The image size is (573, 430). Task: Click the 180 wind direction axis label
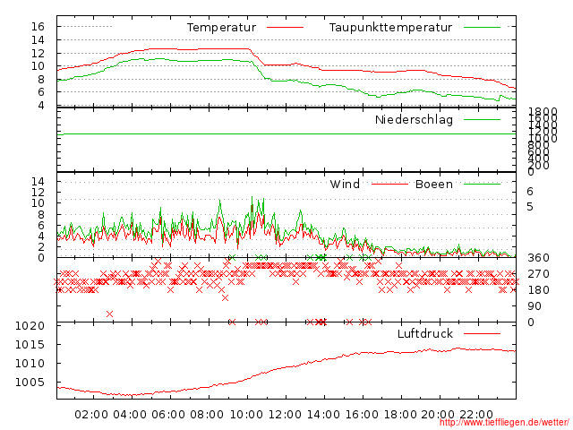[x=538, y=290]
